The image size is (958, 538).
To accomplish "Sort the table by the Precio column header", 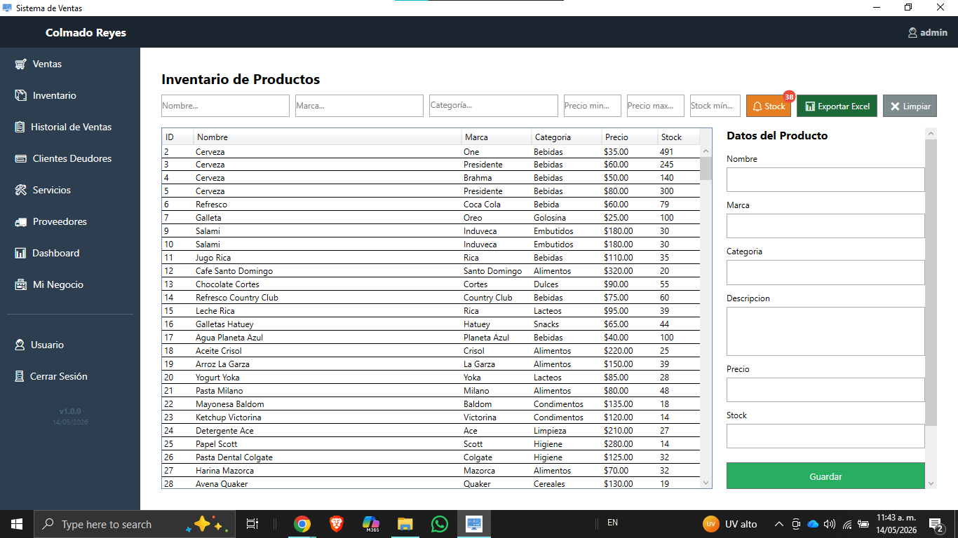I will (630, 137).
